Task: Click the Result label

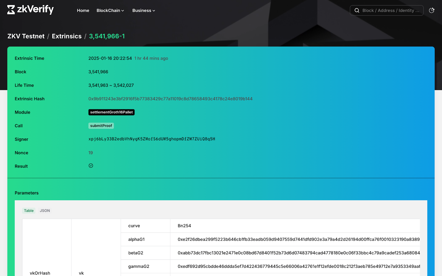Action: coord(21,166)
